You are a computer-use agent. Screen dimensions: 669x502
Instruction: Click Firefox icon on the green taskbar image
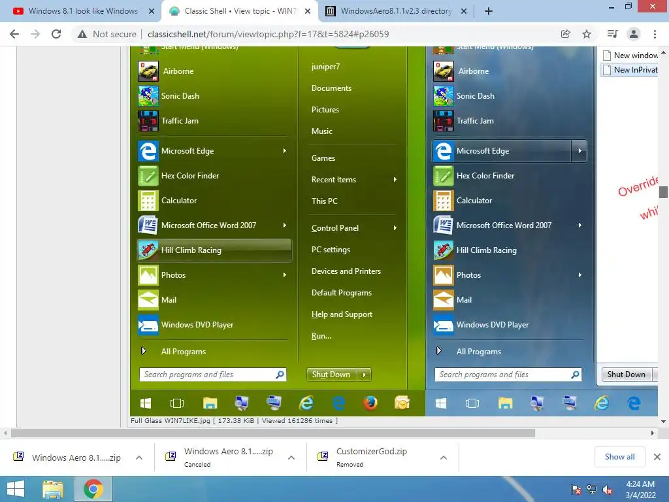(370, 403)
